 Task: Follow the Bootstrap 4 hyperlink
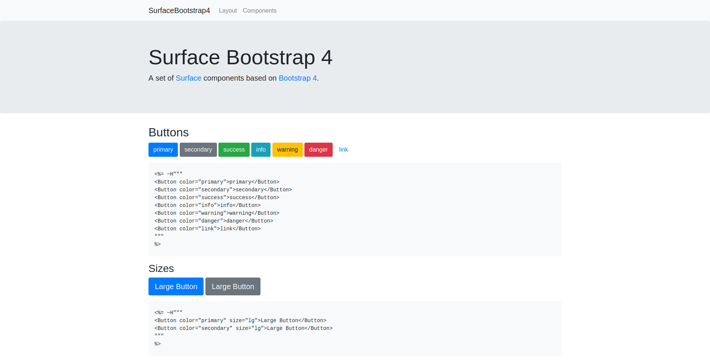298,78
